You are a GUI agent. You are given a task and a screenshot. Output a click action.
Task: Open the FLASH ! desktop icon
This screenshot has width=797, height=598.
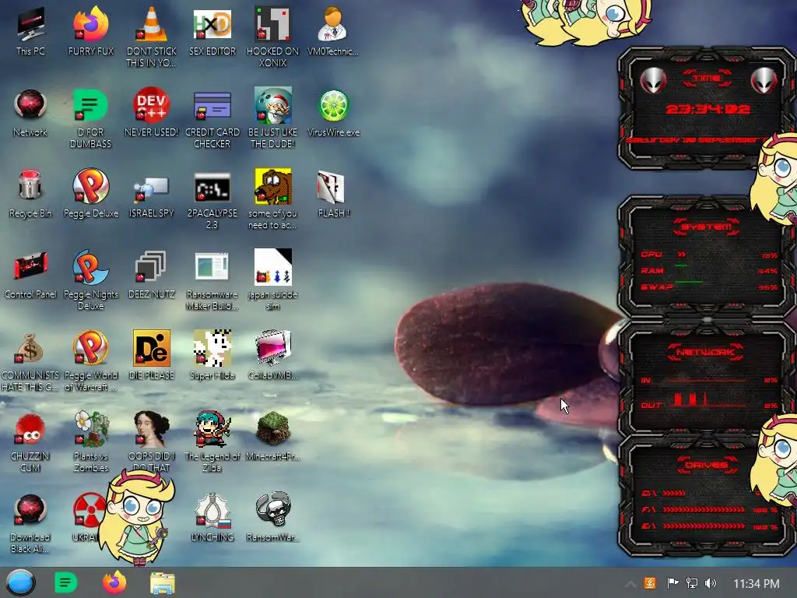pyautogui.click(x=333, y=193)
